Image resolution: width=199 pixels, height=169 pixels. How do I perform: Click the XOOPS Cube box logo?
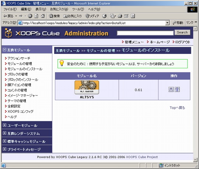pyautogui.click(x=8, y=33)
